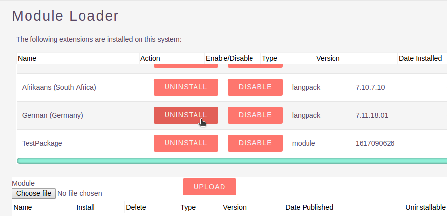Uninstall the Afrikaans (South Africa) langpack
The width and height of the screenshot is (447, 216).
[x=186, y=87]
